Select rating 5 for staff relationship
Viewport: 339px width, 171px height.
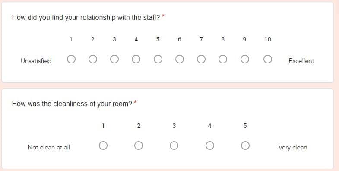pos(158,59)
